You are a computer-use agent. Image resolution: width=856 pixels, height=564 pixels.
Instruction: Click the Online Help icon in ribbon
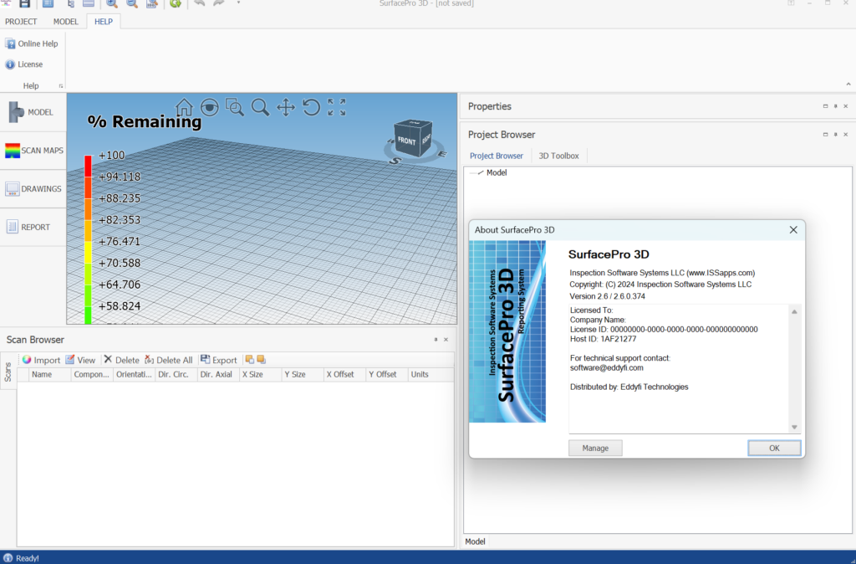[x=10, y=44]
